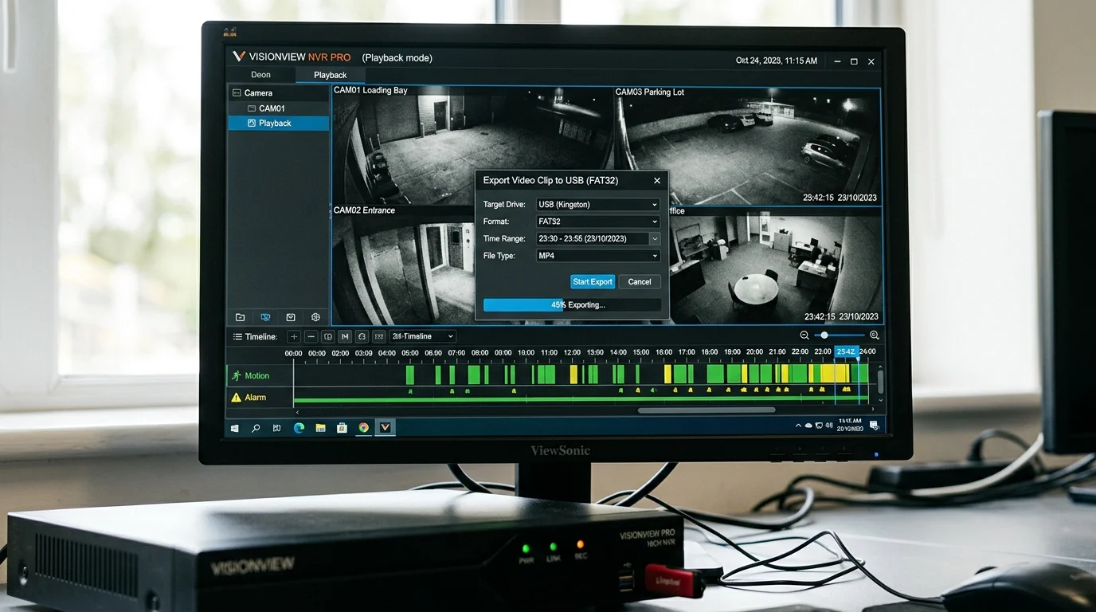Viewport: 1096px width, 612px height.
Task: Click the taskbar search magnifier
Action: click(x=256, y=428)
